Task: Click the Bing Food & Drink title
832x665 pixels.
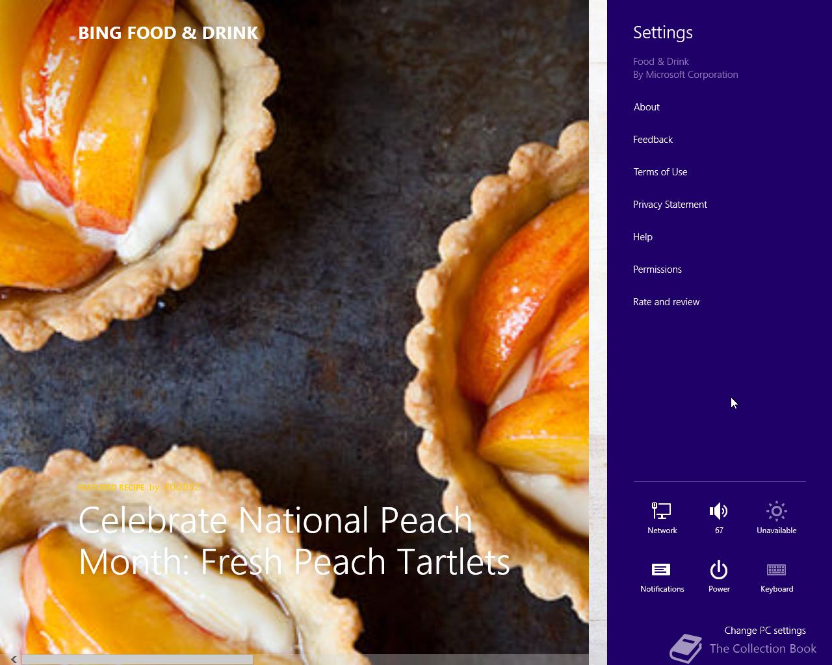Action: [168, 33]
